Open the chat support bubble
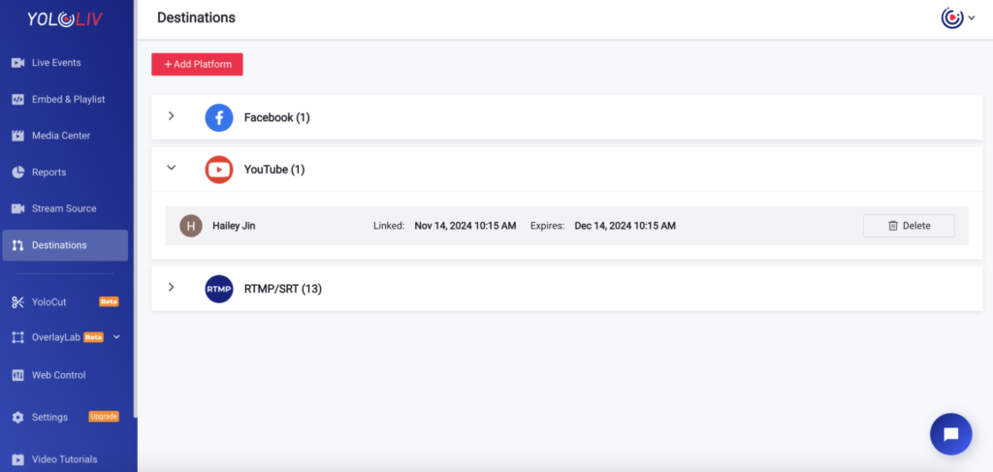993x472 pixels. tap(950, 434)
